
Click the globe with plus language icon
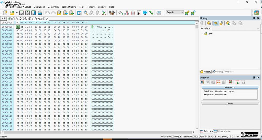(x=187, y=13)
